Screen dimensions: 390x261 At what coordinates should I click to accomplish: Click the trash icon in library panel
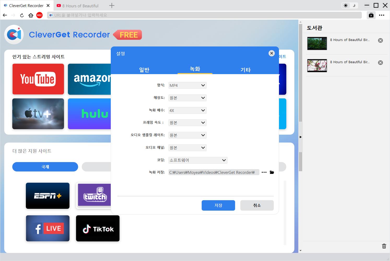coord(384,246)
